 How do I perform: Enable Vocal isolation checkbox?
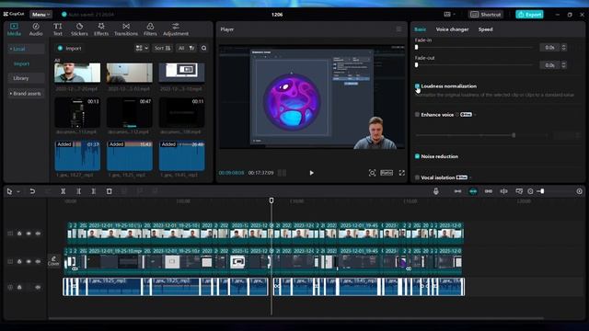(x=417, y=177)
